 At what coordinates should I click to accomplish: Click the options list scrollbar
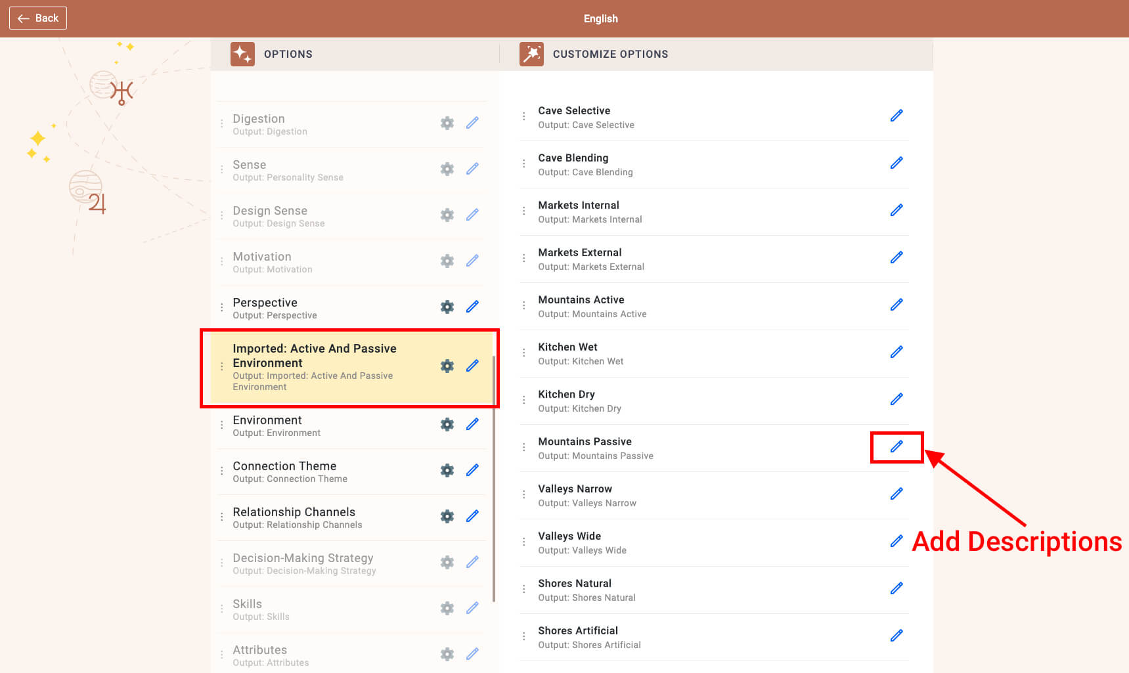coord(494,479)
